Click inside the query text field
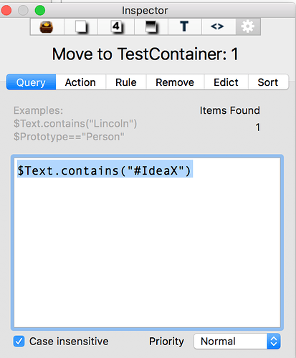This screenshot has height=358, width=296. 147,243
